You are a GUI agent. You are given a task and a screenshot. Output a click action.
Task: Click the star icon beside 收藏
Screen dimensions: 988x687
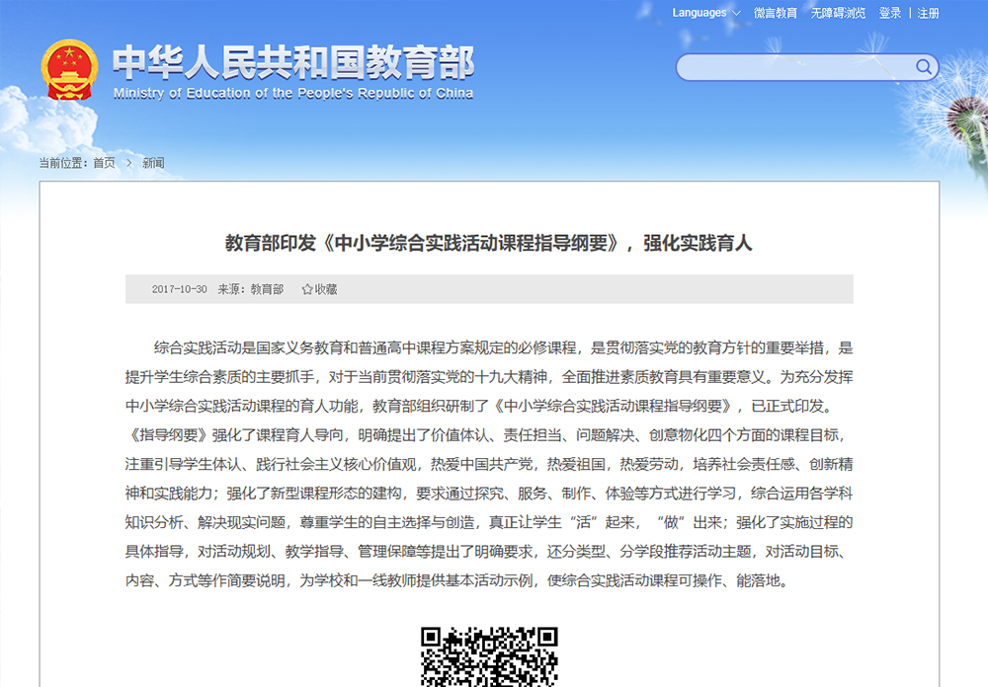pos(306,289)
